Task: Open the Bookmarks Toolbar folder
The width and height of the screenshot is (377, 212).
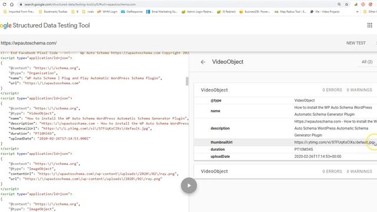Action: pos(54,12)
